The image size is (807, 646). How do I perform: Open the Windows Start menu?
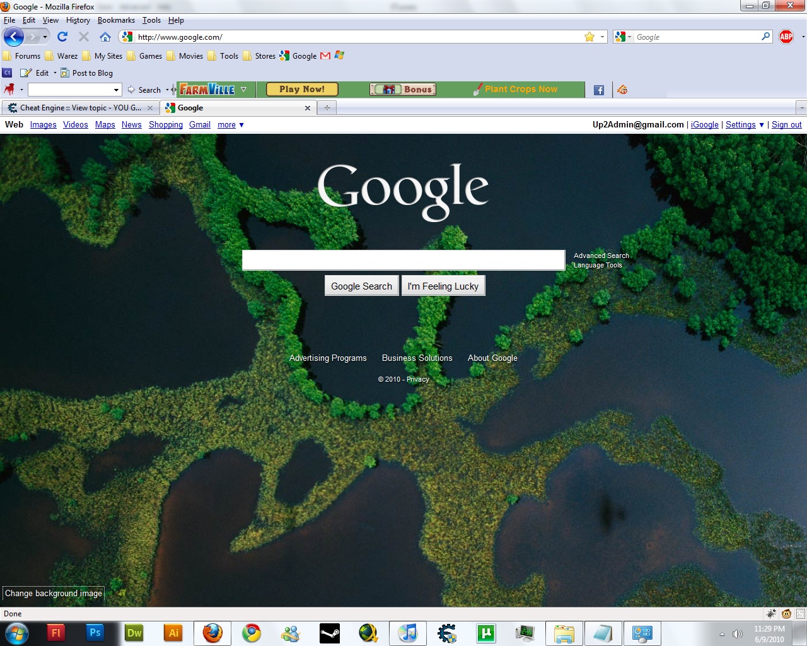[x=16, y=633]
